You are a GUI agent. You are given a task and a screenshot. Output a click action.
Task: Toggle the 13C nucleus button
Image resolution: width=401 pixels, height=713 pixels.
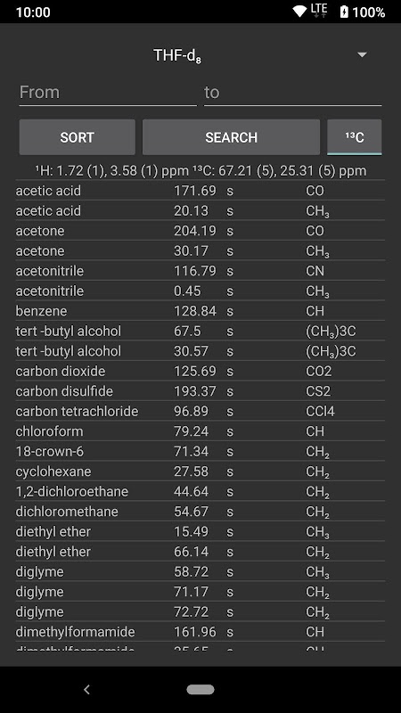(x=354, y=137)
